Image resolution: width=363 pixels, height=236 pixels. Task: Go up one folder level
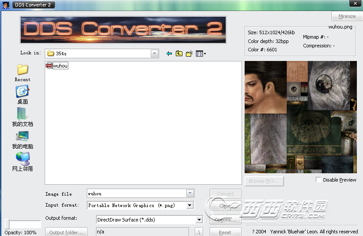(x=179, y=54)
